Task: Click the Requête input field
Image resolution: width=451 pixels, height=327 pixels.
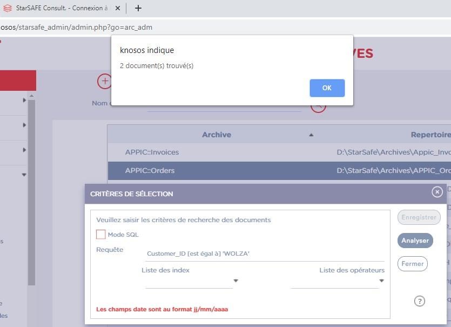Action: [x=265, y=253]
